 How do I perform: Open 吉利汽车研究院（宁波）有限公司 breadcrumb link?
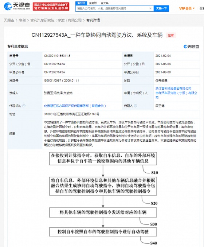click(56, 20)
